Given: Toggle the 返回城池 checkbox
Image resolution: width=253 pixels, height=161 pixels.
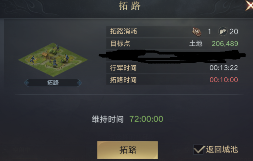Looking at the screenshot, I should pyautogui.click(x=198, y=150).
